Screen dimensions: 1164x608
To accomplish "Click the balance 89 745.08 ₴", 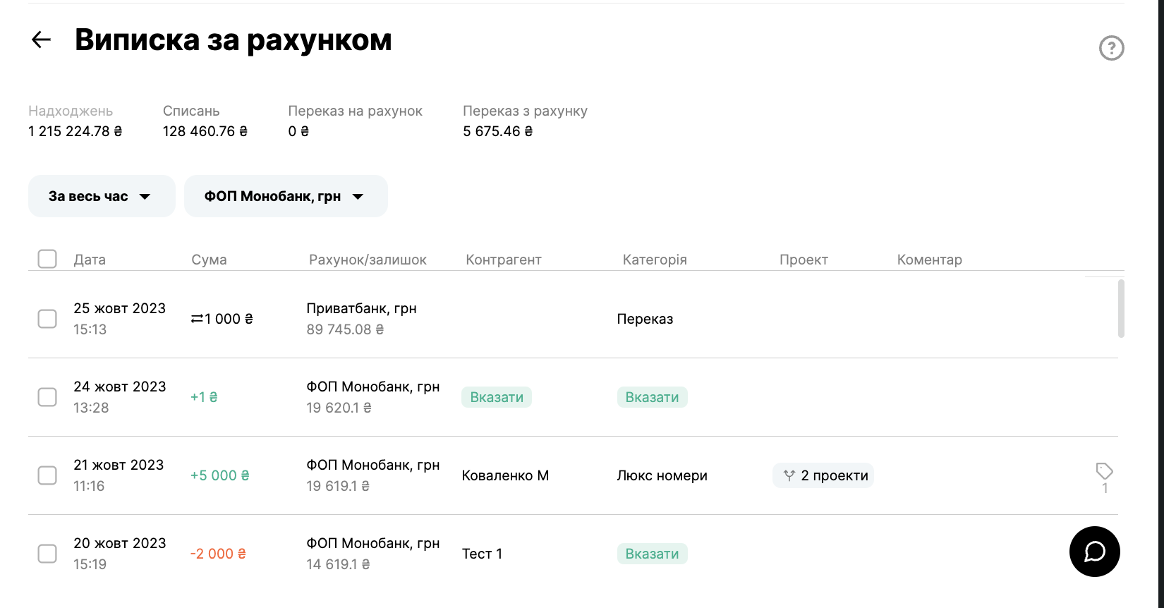I will (345, 329).
